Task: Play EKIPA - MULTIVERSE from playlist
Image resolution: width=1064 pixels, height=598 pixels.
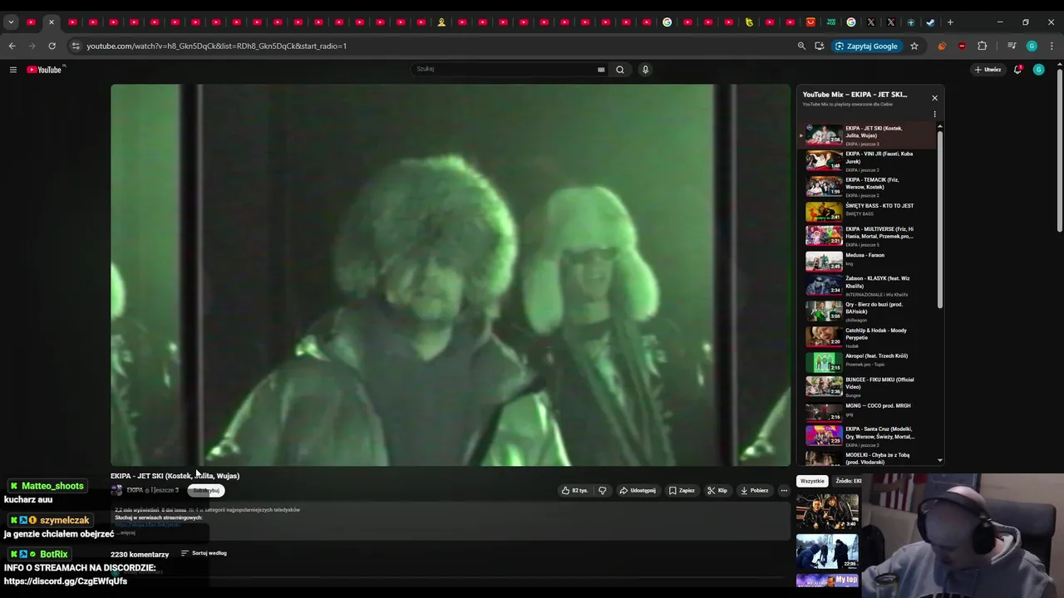Action: click(x=867, y=236)
